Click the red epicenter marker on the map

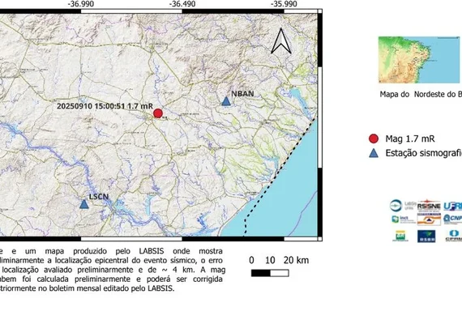[x=158, y=113]
